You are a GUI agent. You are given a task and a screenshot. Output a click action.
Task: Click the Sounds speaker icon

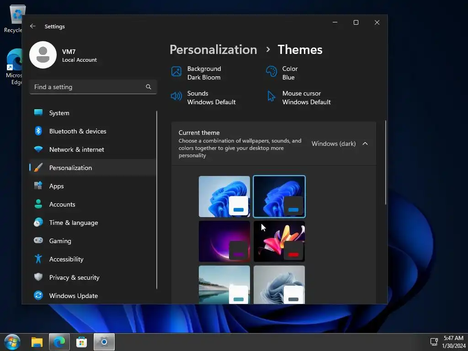pos(176,96)
